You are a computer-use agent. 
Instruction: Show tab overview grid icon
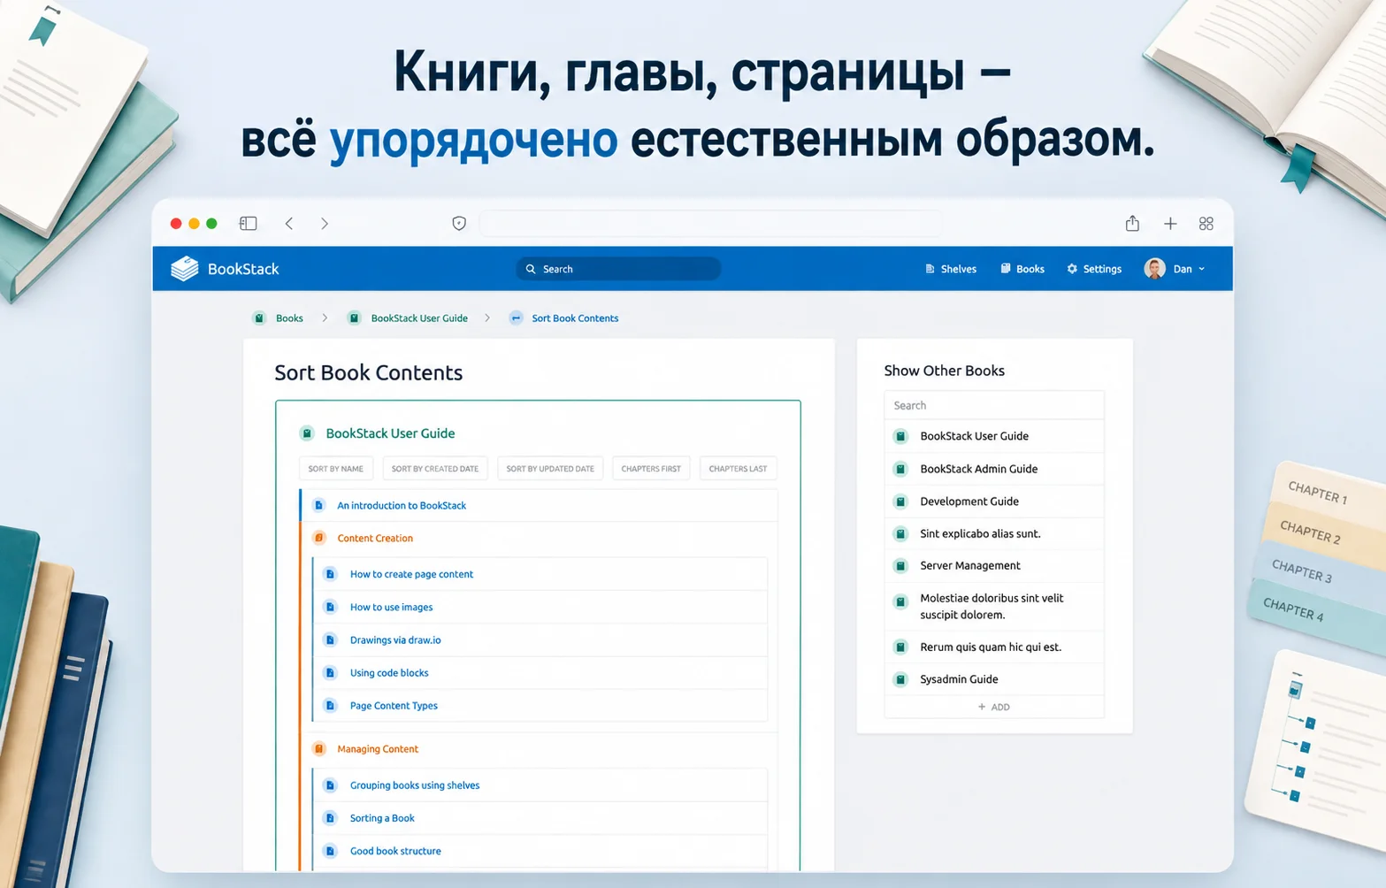pos(1206,224)
